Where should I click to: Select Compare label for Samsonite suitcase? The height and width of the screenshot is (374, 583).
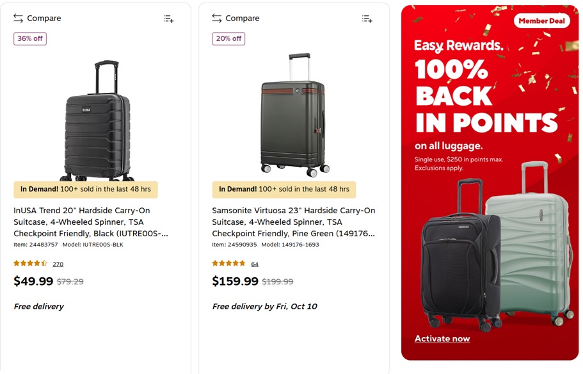[x=243, y=19]
